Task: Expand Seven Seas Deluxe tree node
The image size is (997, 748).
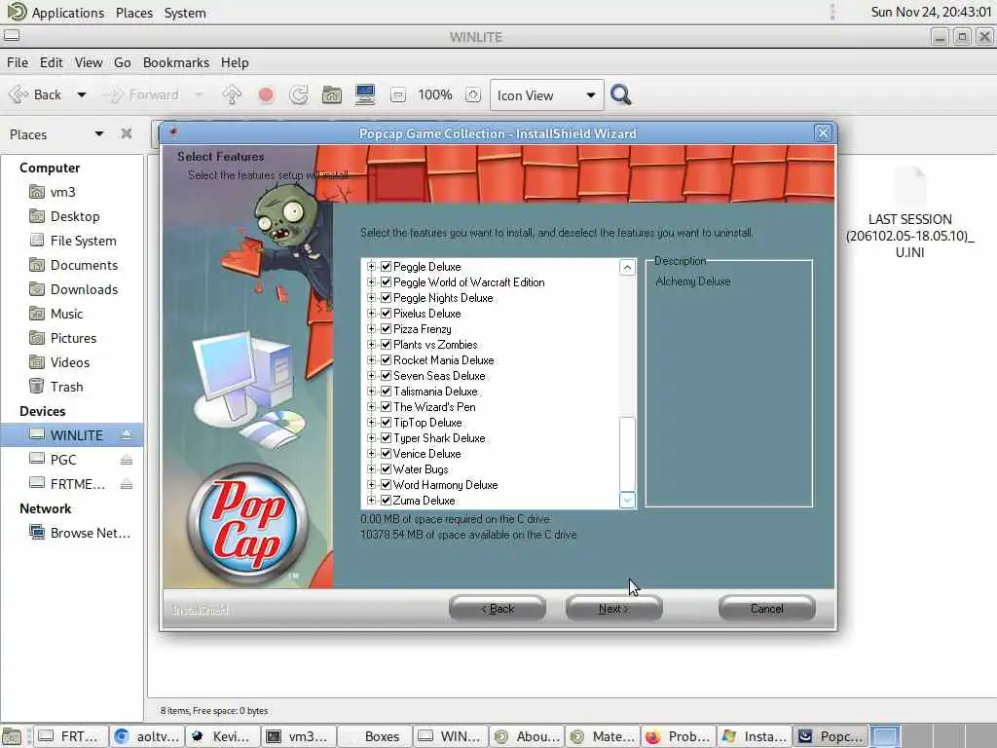Action: pos(371,375)
